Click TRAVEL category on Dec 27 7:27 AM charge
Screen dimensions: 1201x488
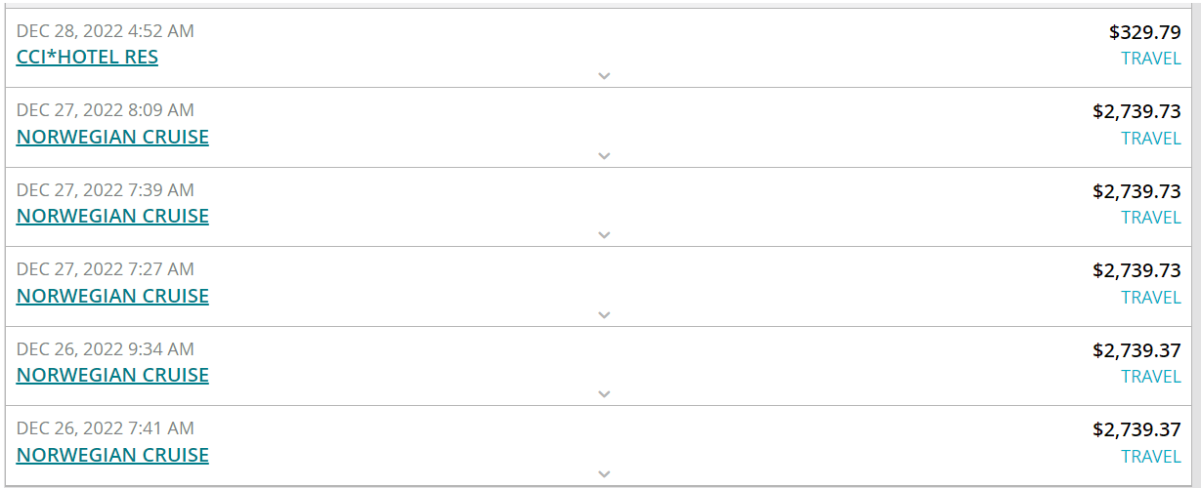(1150, 298)
